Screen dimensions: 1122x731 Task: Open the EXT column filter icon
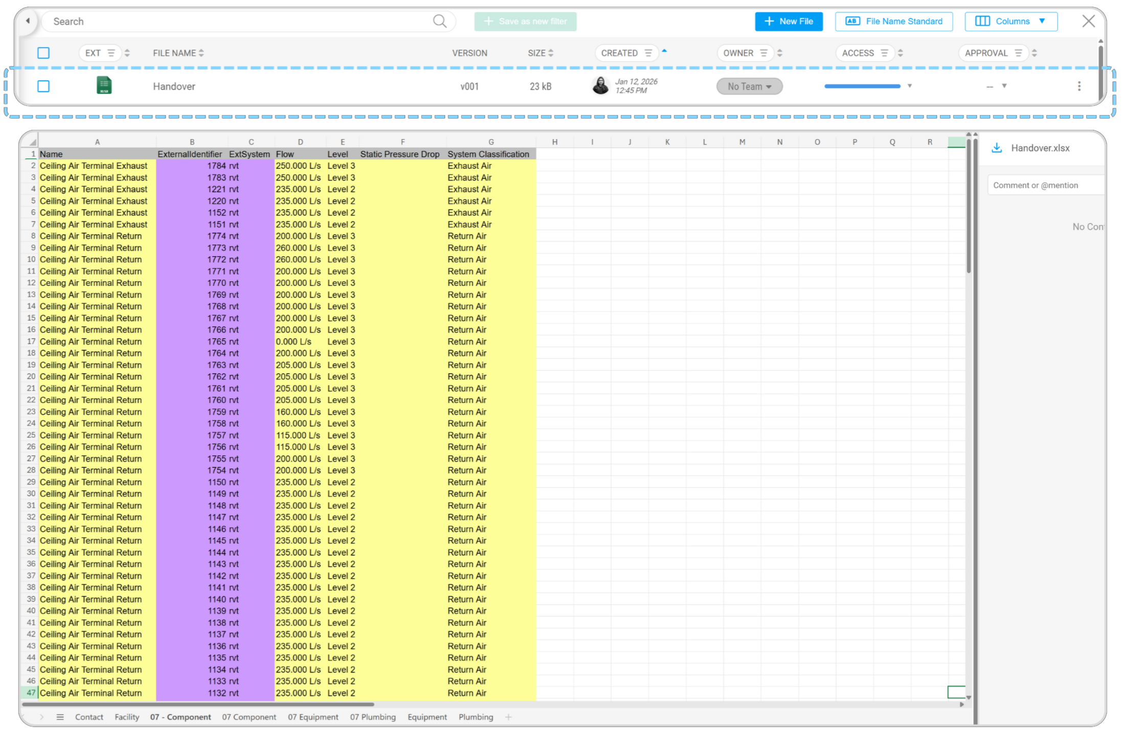click(111, 53)
